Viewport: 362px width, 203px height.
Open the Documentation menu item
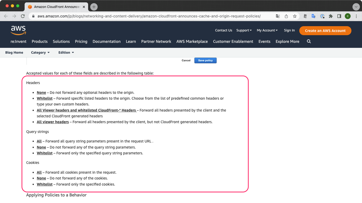click(x=107, y=41)
